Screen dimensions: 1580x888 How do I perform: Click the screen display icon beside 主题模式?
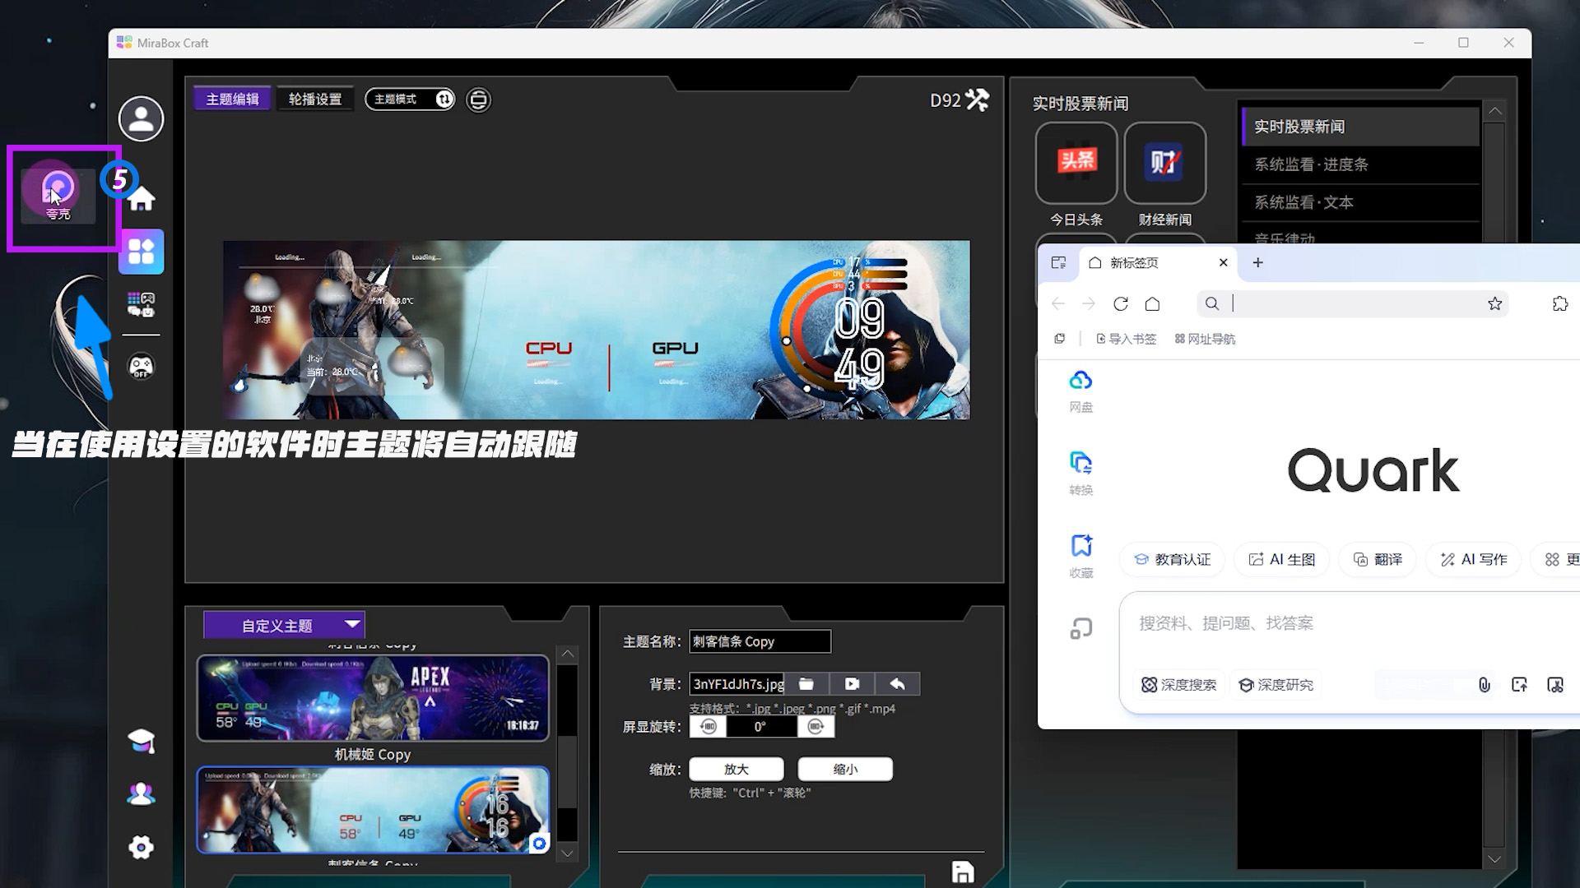point(478,99)
